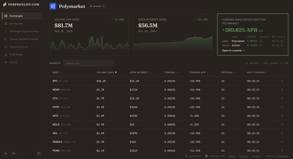Viewport: 293px width, 159px height.
Task: Open the contact footer link
Action: tap(244, 156)
